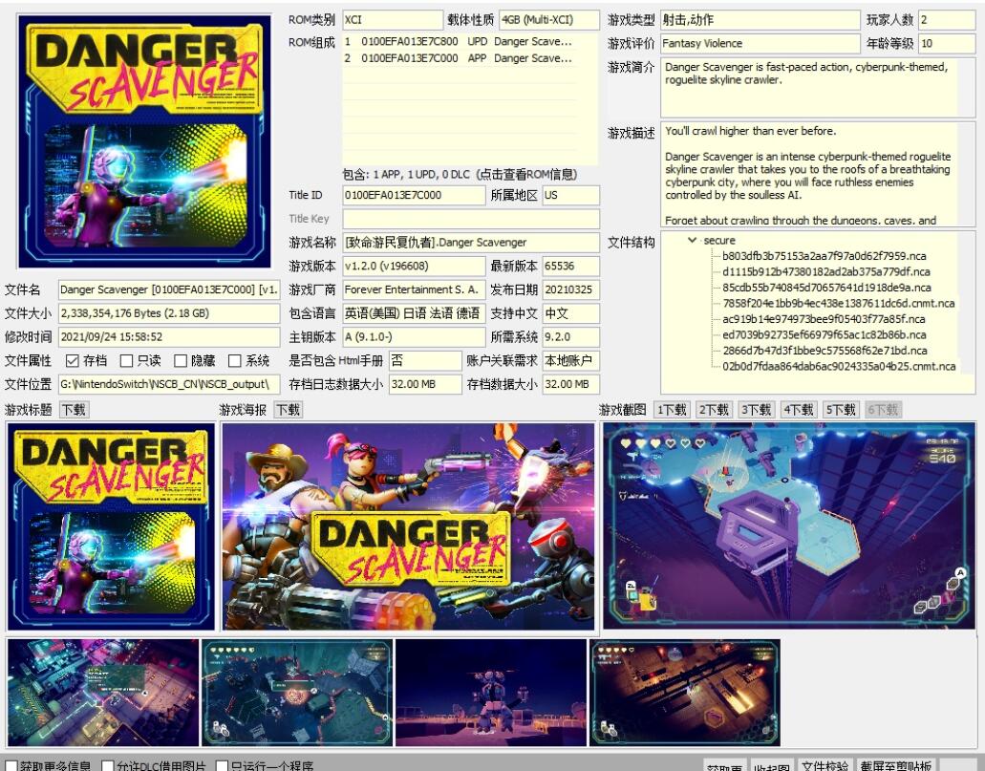Click the ROM类别 field showing XCI

click(x=393, y=19)
